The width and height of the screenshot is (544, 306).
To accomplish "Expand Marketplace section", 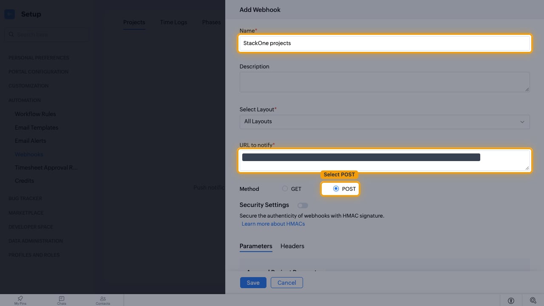I will pyautogui.click(x=26, y=213).
